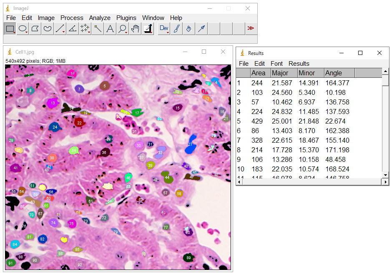Open the Analyze menu

click(100, 18)
